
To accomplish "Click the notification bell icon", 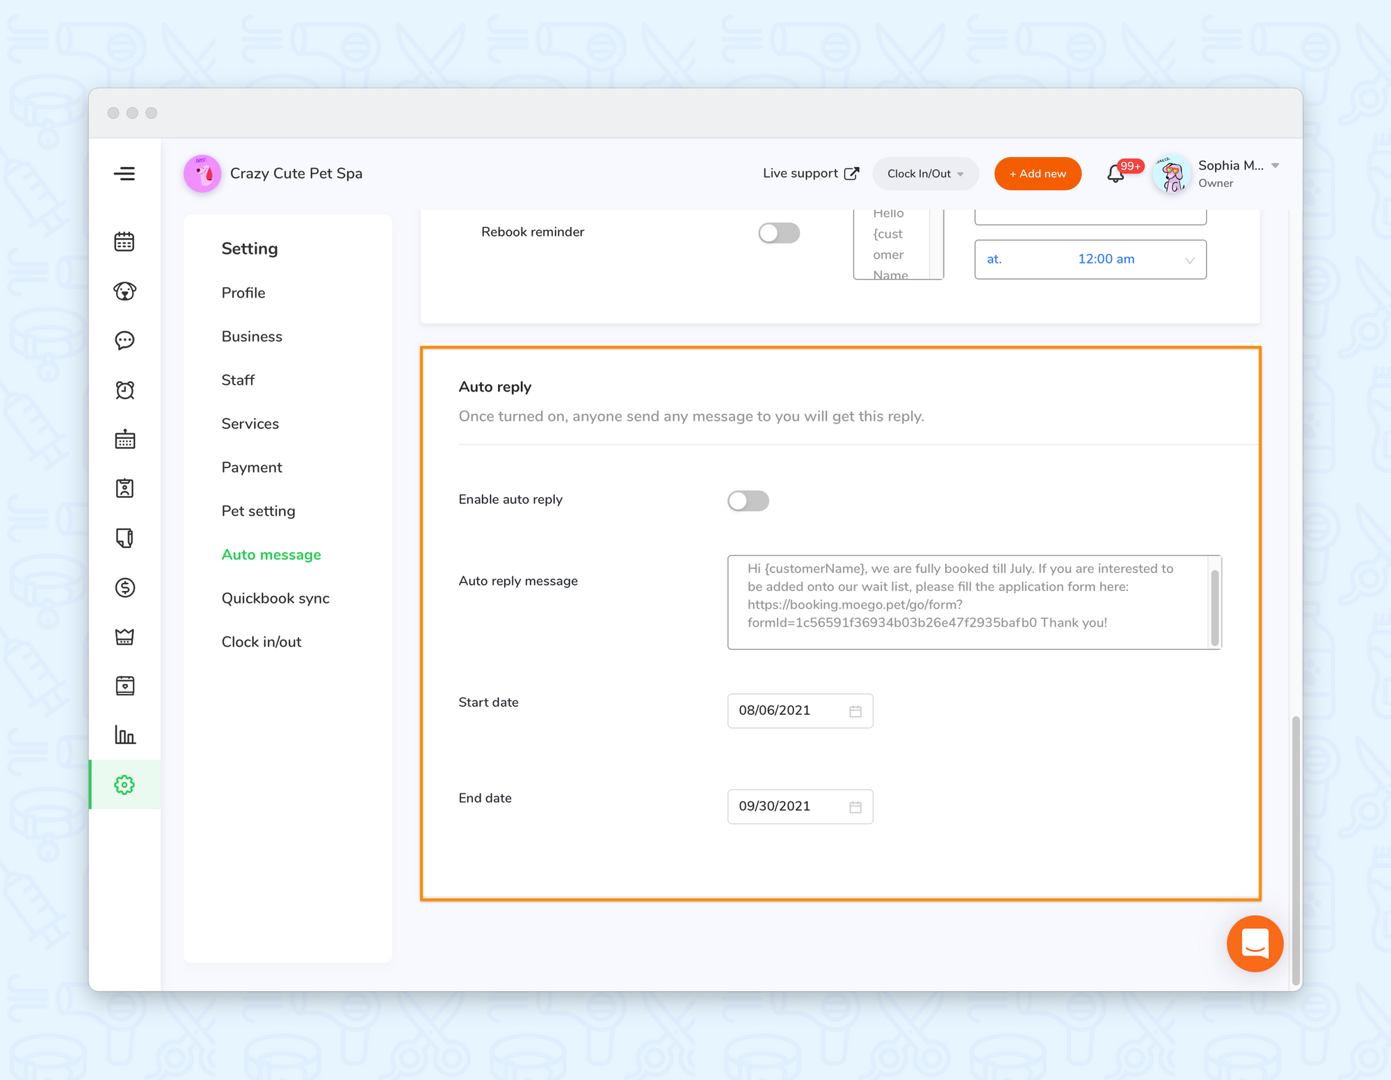I will coord(1116,174).
